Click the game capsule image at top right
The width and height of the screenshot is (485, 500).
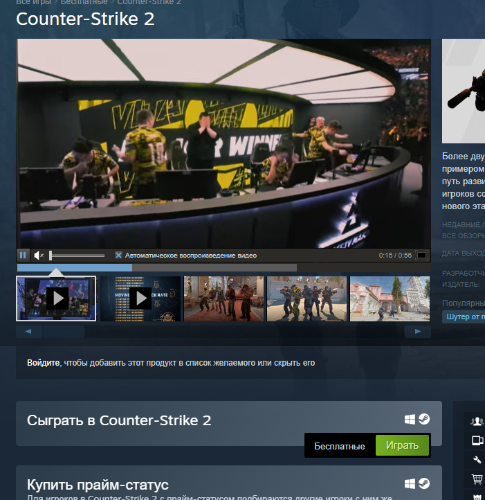point(464,91)
